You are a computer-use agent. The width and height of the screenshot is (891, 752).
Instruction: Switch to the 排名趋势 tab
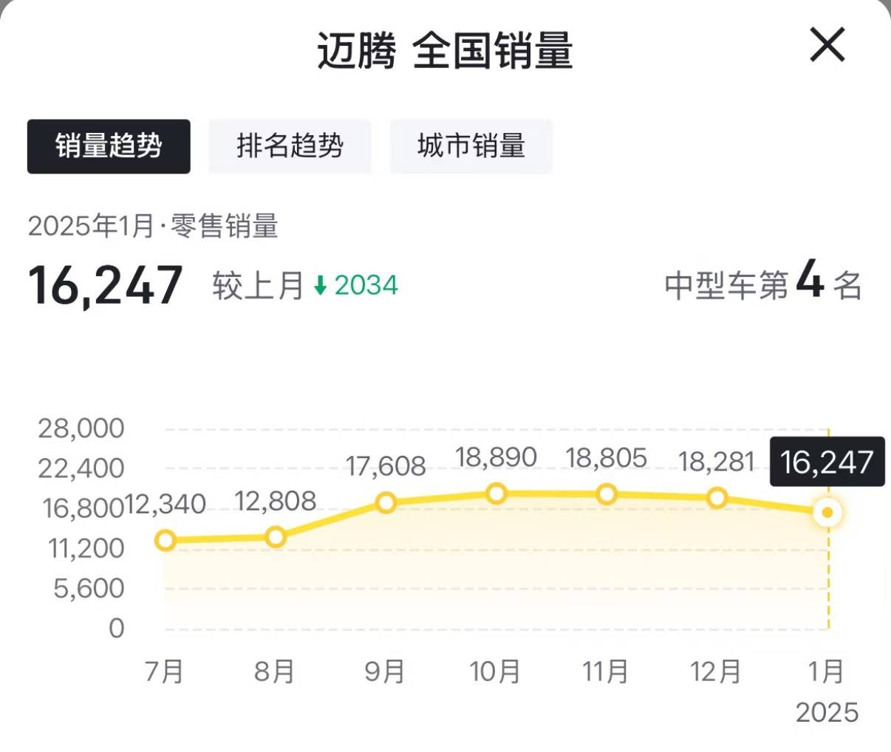pos(290,146)
